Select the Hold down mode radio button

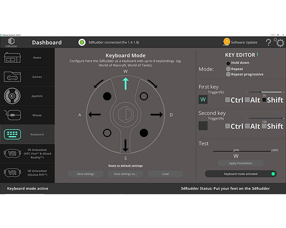pos(228,63)
